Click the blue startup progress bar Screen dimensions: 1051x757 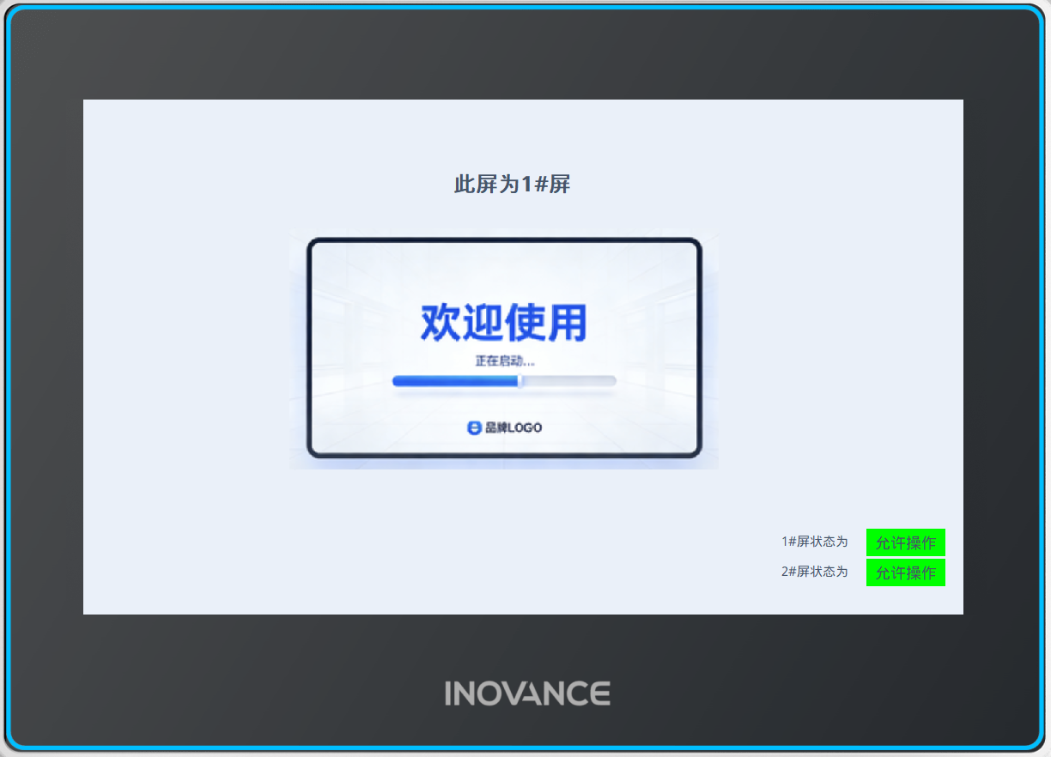point(504,381)
